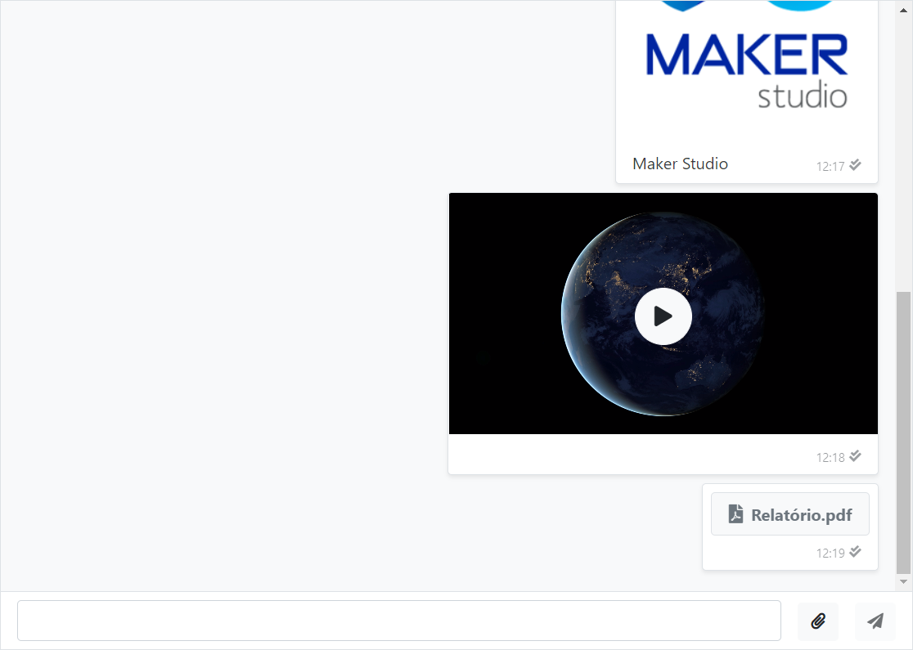913x650 pixels.
Task: Click the 12:17 message timestamp
Action: click(830, 166)
